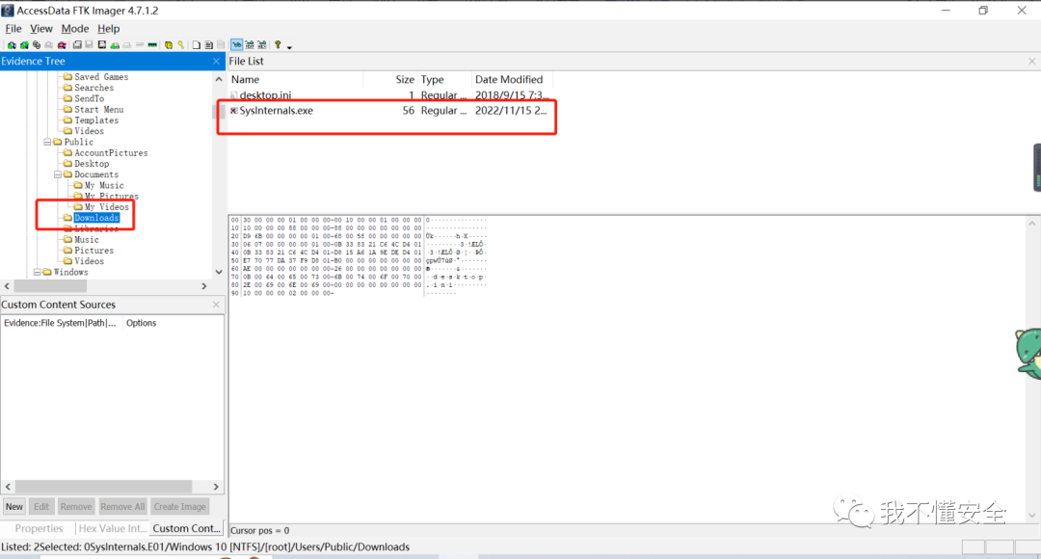Click the Custom Content Sources horizontal scrollbar thumb

(103, 487)
